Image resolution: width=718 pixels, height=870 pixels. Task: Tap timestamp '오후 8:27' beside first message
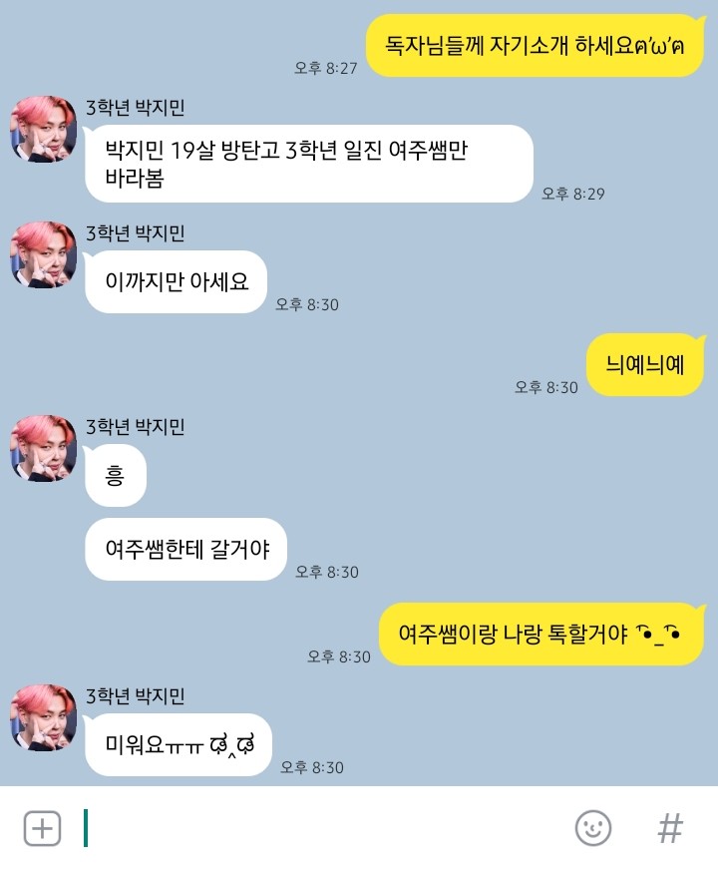pyautogui.click(x=326, y=68)
